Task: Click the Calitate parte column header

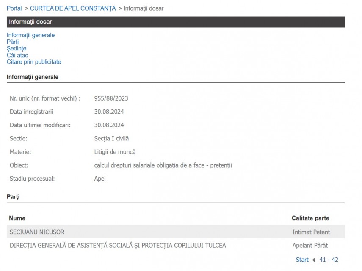Action: tap(310, 218)
